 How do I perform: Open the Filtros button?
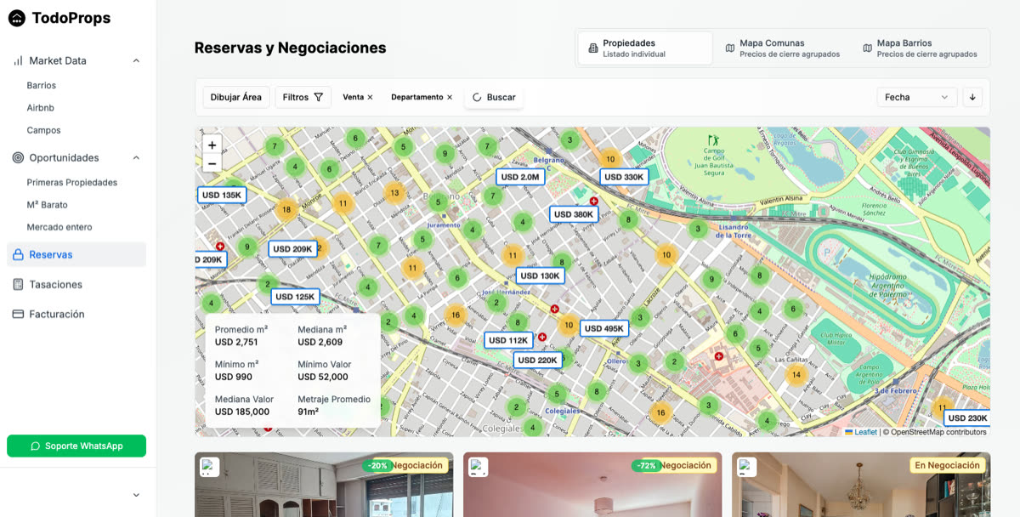point(303,98)
